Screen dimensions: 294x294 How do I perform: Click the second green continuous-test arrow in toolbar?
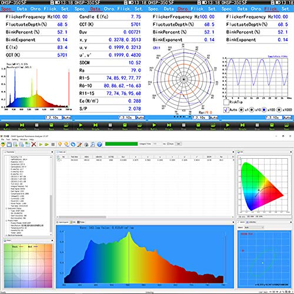click(x=46, y=145)
